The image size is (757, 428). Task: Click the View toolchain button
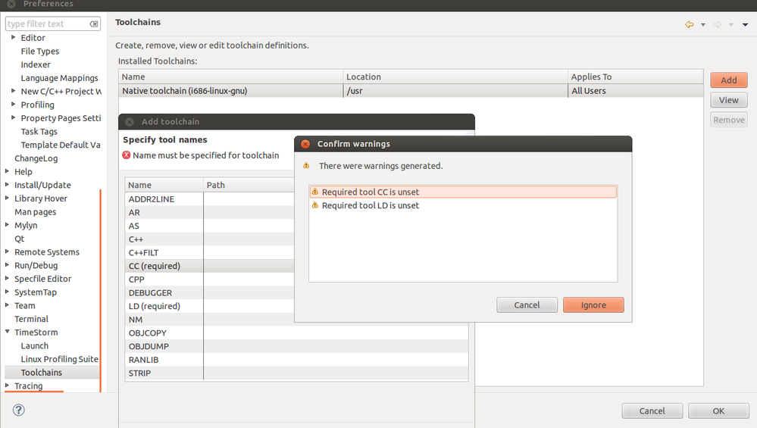728,100
